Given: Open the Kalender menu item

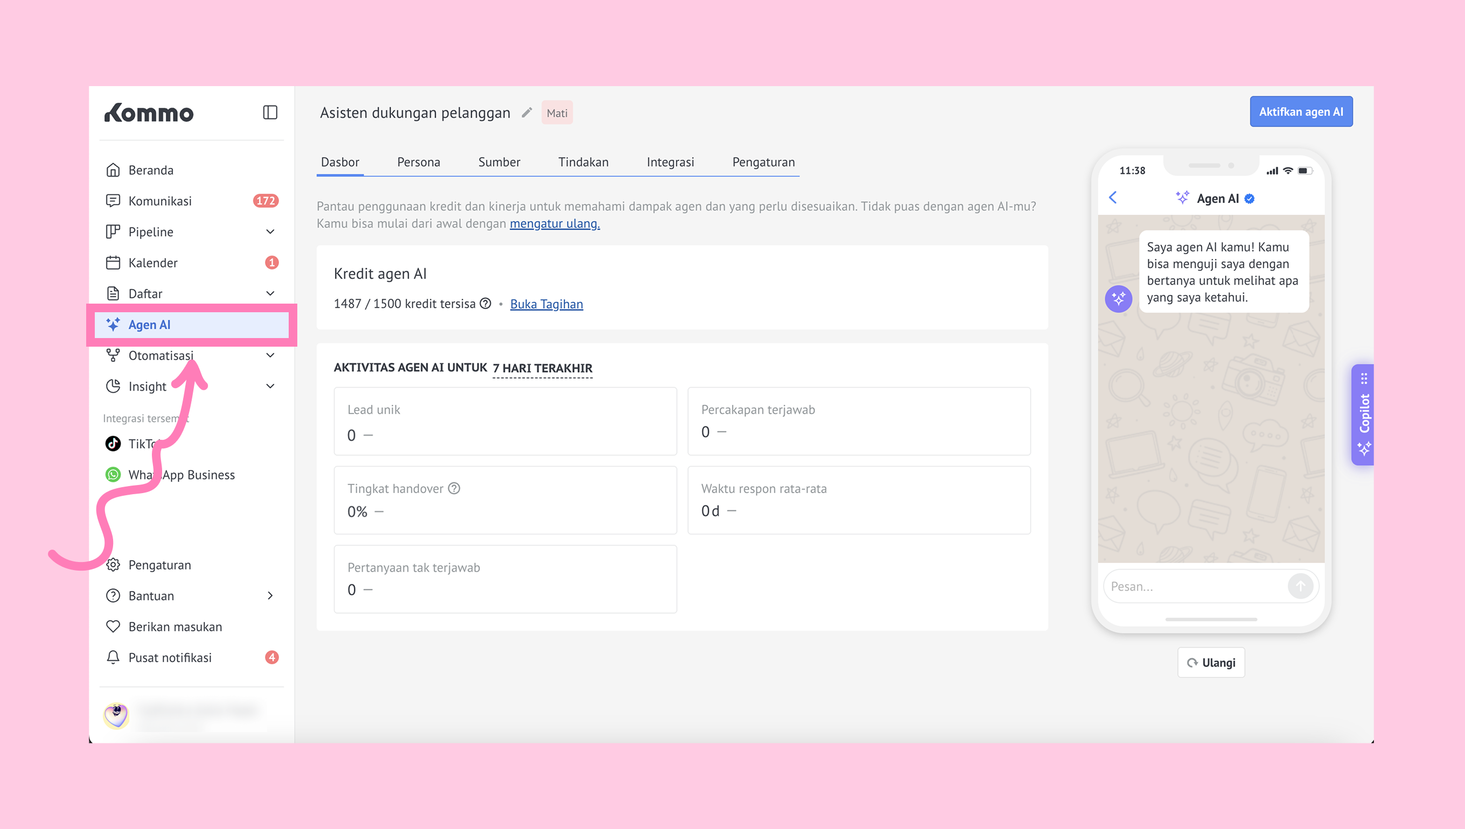Looking at the screenshot, I should 152,263.
